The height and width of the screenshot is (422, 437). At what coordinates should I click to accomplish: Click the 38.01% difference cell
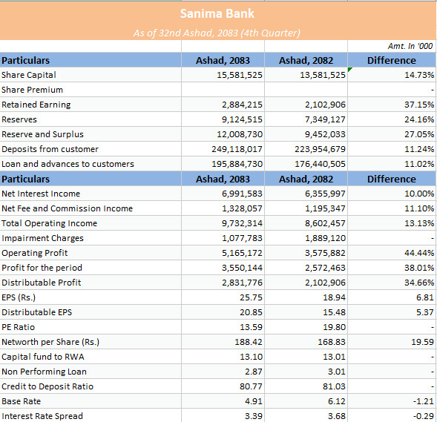pyautogui.click(x=419, y=268)
